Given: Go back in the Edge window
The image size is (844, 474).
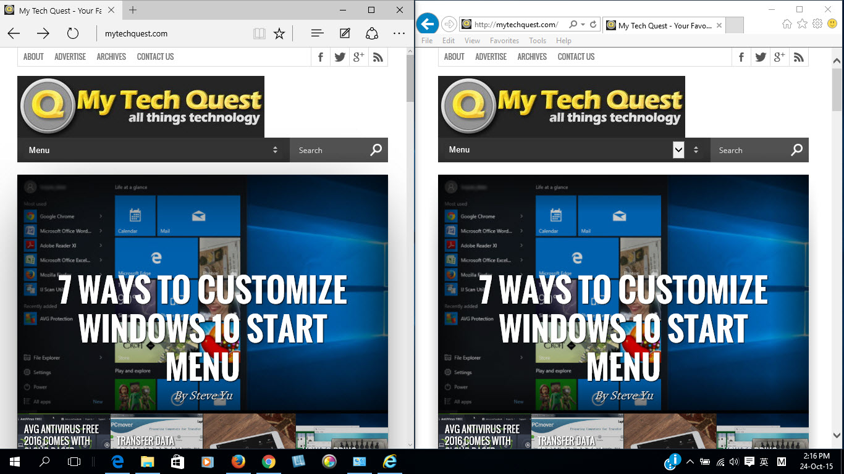Looking at the screenshot, I should [x=14, y=33].
